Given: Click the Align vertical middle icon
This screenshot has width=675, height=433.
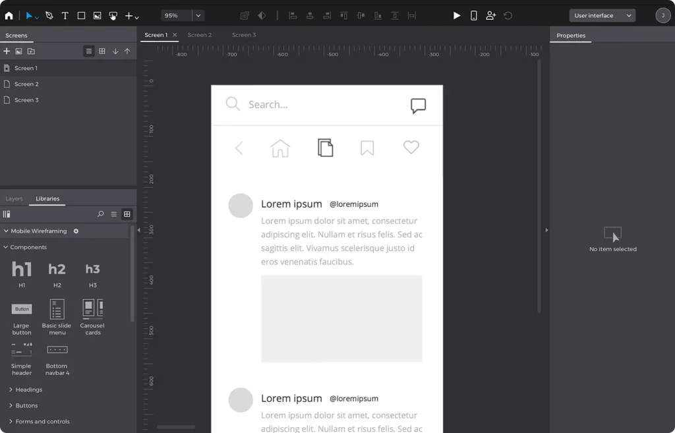Looking at the screenshot, I should pyautogui.click(x=361, y=16).
